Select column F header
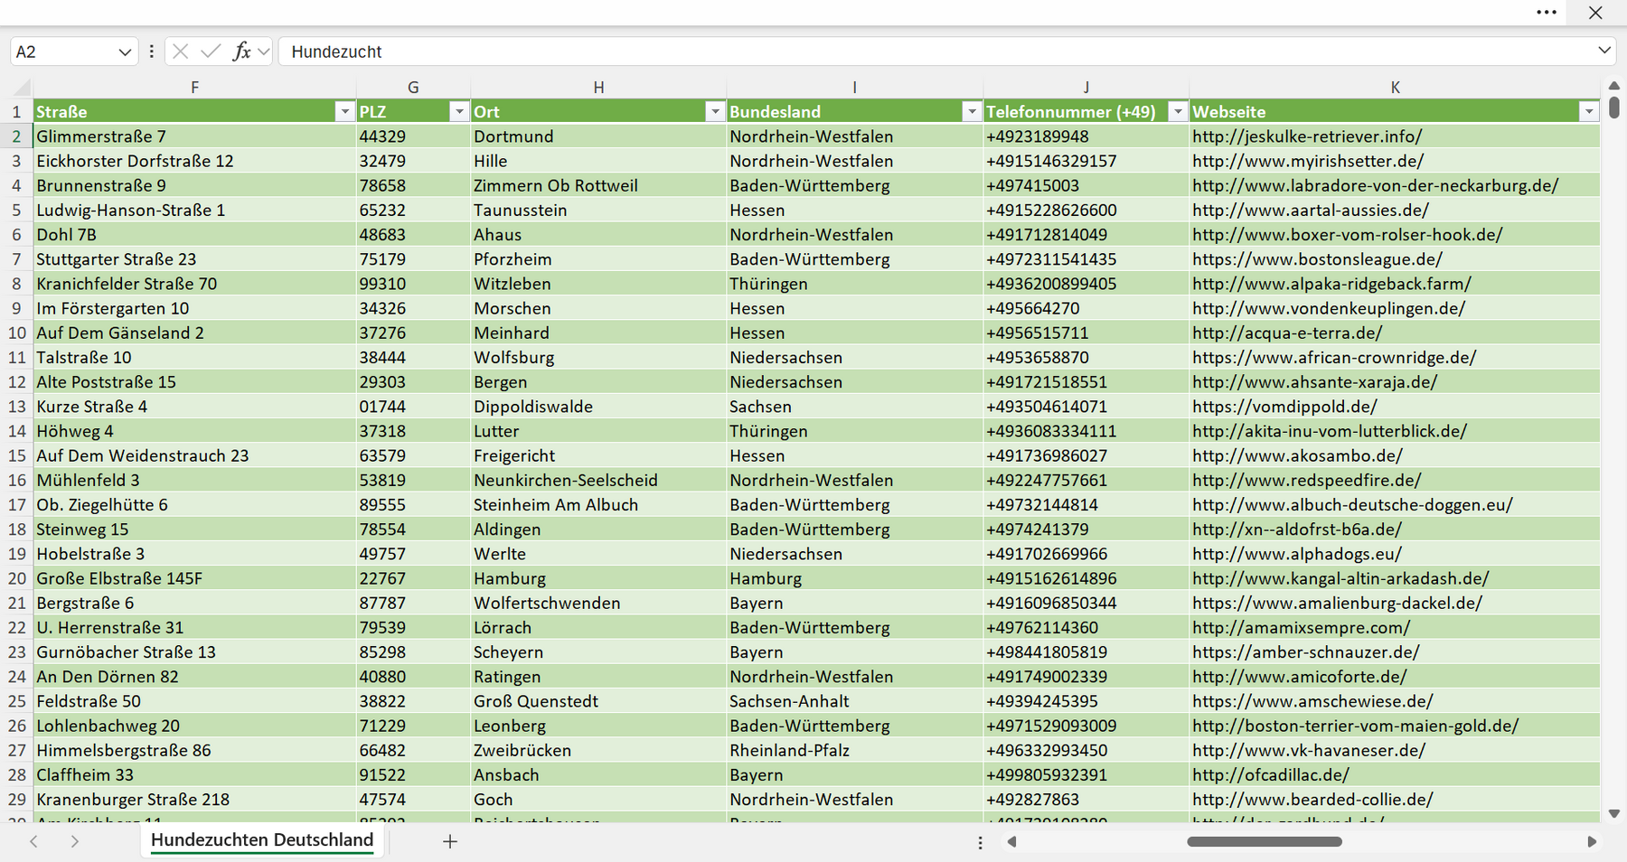 pos(194,88)
